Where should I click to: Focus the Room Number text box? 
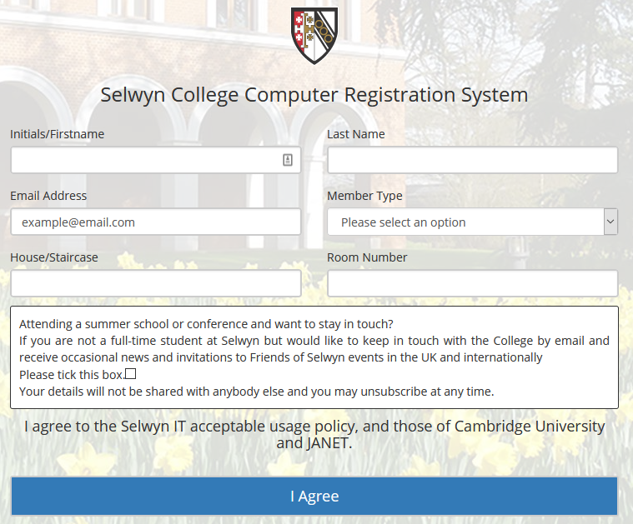pyautogui.click(x=472, y=283)
